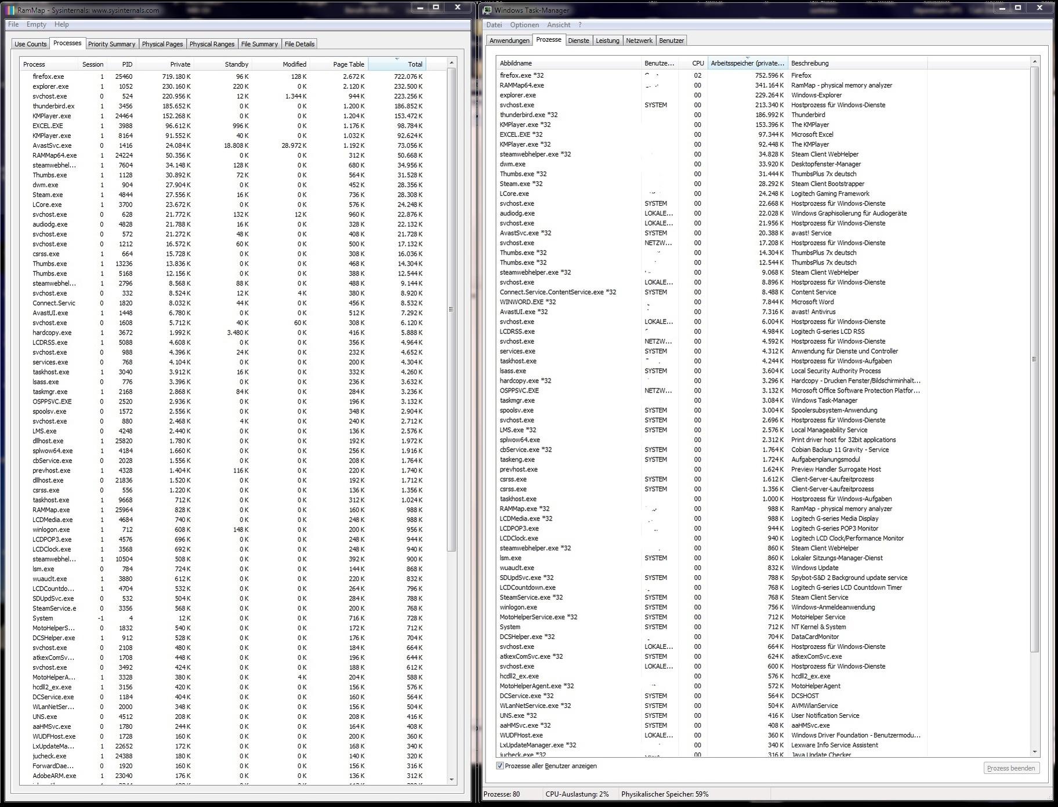Sort RamMap list by Process column header

49,64
